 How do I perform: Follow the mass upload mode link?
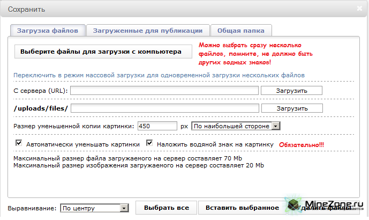click(159, 75)
